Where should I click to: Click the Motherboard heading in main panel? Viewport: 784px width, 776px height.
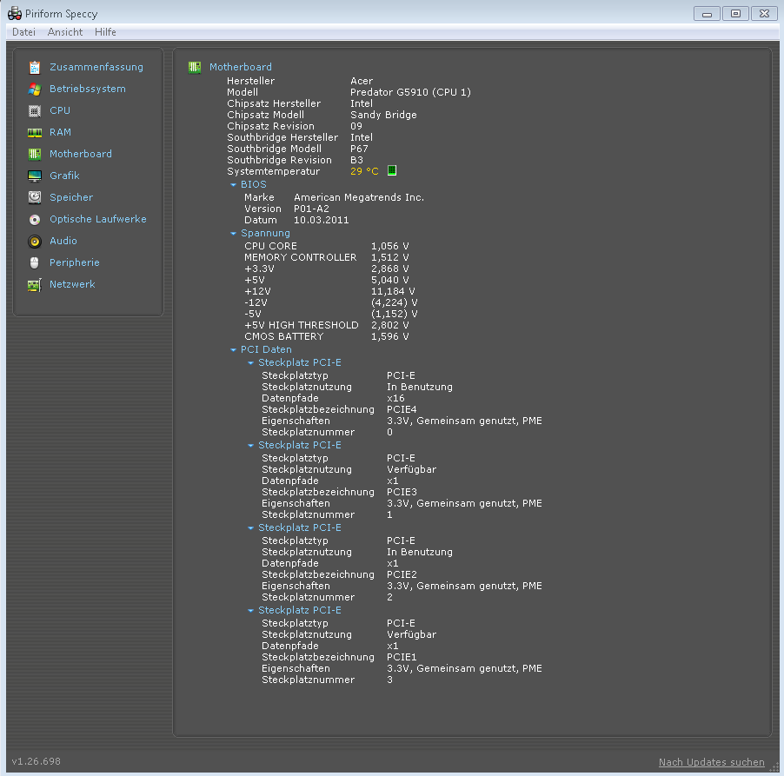point(241,67)
